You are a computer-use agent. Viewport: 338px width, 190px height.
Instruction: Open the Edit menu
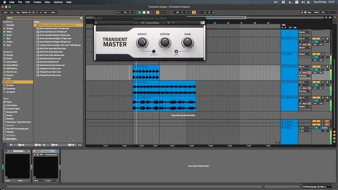[x=27, y=2]
